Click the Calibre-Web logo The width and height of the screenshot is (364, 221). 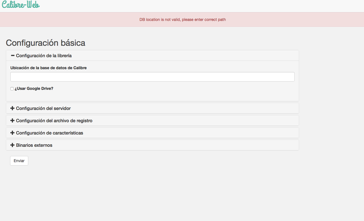pos(21,5)
